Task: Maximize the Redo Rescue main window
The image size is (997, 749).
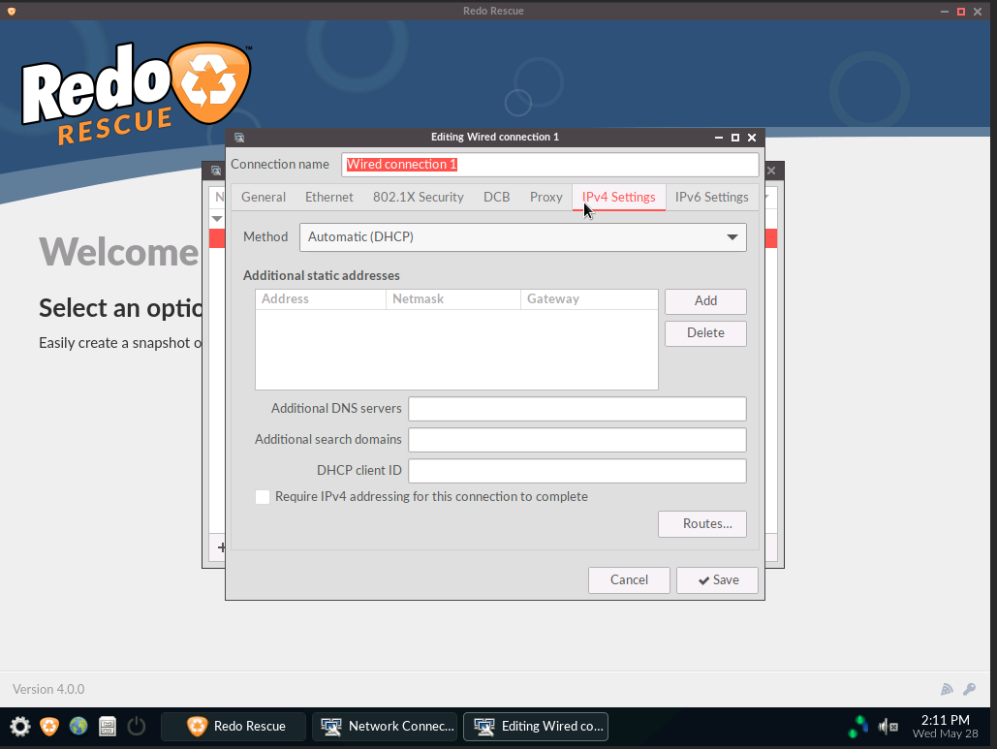Action: (961, 12)
